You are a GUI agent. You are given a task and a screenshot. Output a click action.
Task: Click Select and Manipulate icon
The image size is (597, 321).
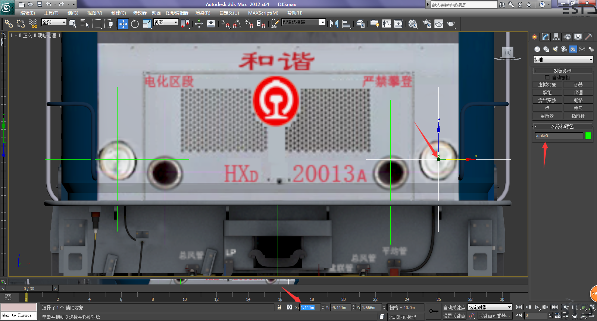(199, 23)
